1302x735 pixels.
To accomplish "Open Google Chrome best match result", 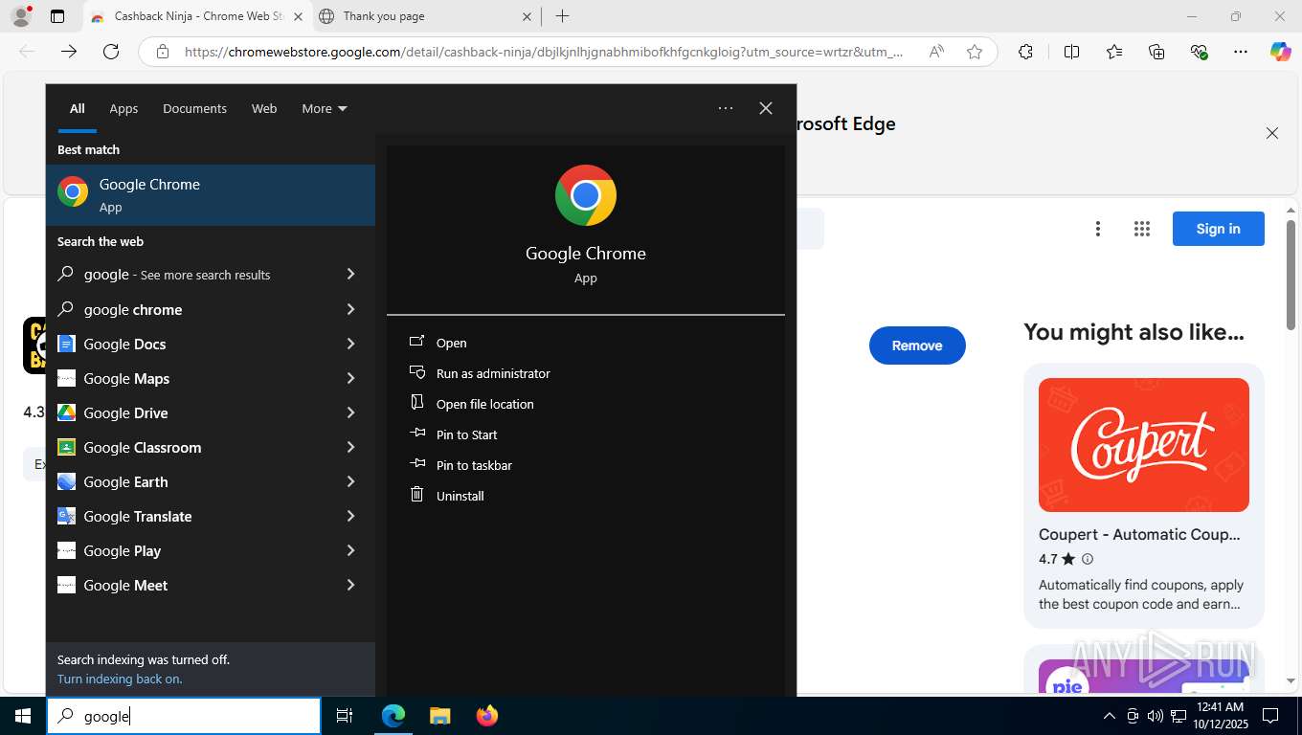I will click(x=211, y=195).
